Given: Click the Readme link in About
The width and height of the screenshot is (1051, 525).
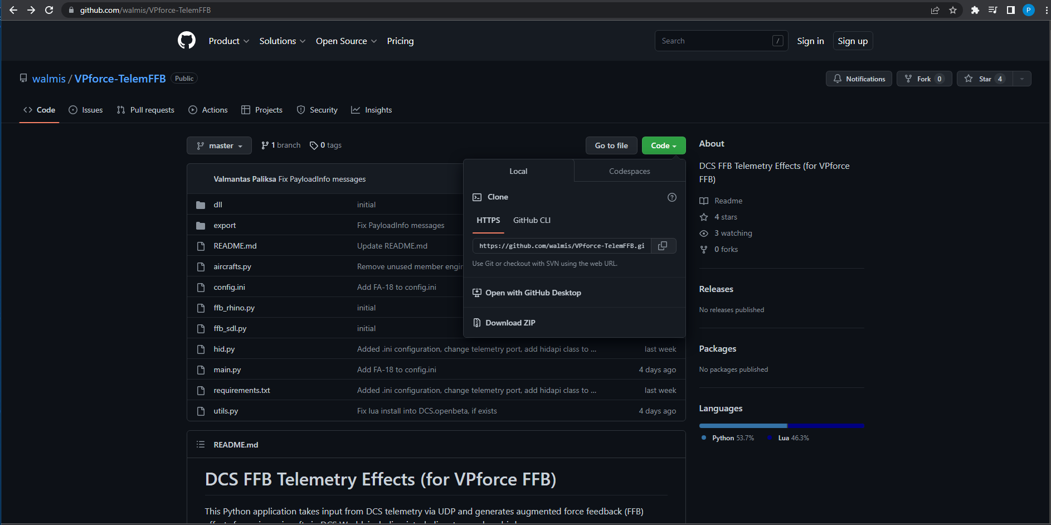Looking at the screenshot, I should coord(721,201).
